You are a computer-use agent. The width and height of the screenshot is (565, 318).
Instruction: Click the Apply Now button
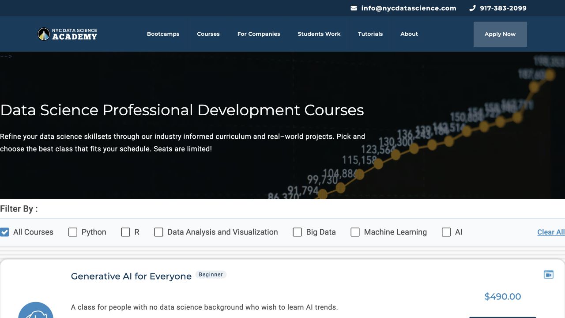pos(500,34)
